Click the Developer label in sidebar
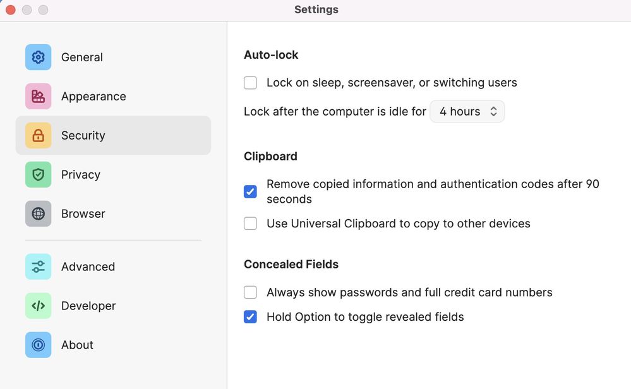This screenshot has width=631, height=389. point(88,306)
